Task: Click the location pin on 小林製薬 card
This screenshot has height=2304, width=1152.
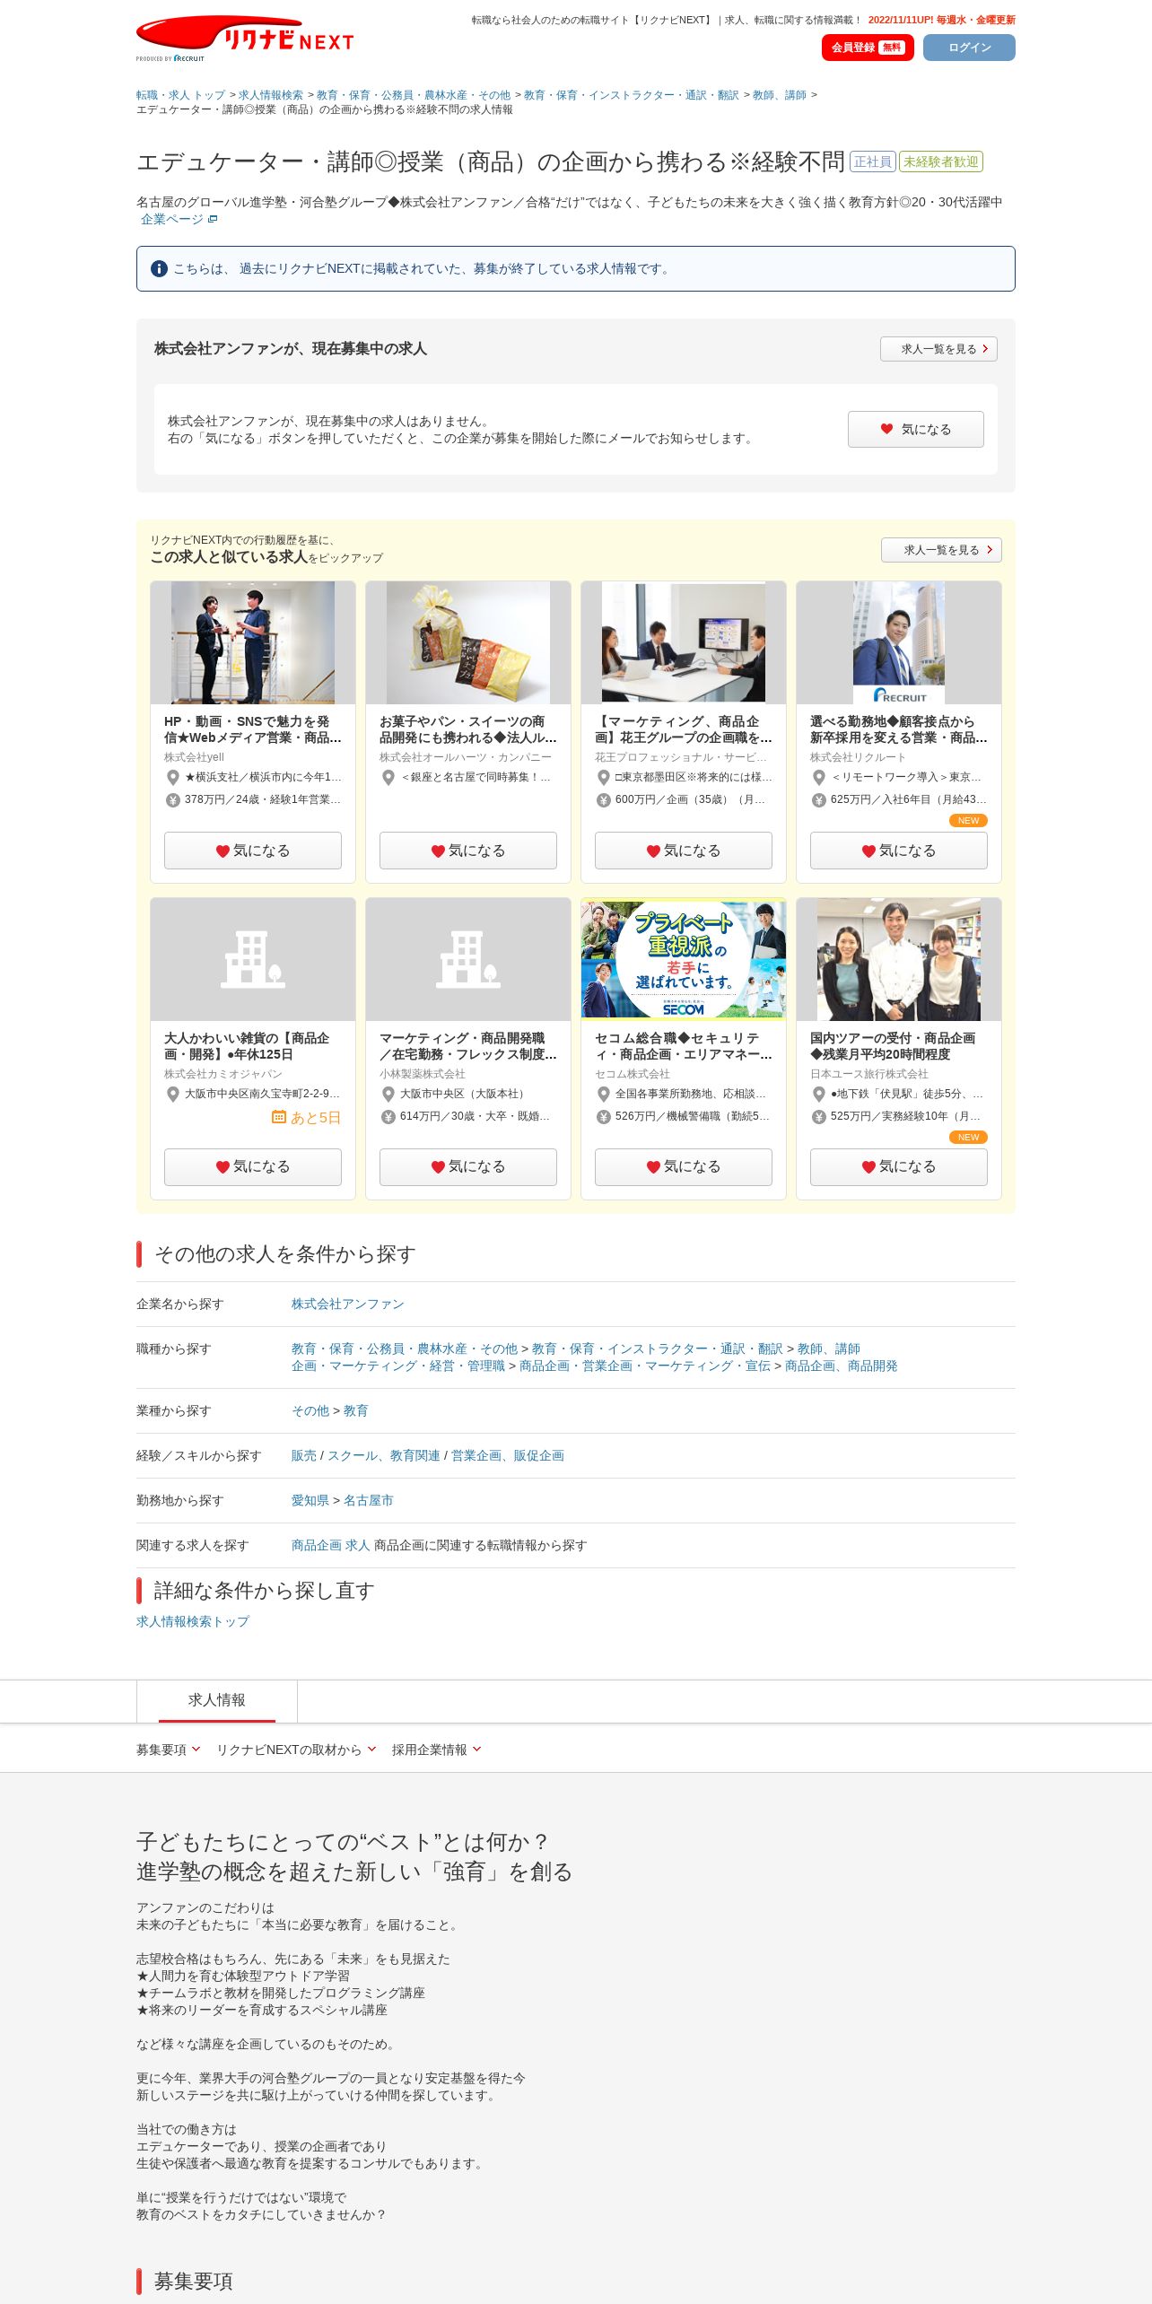Action: point(388,1094)
